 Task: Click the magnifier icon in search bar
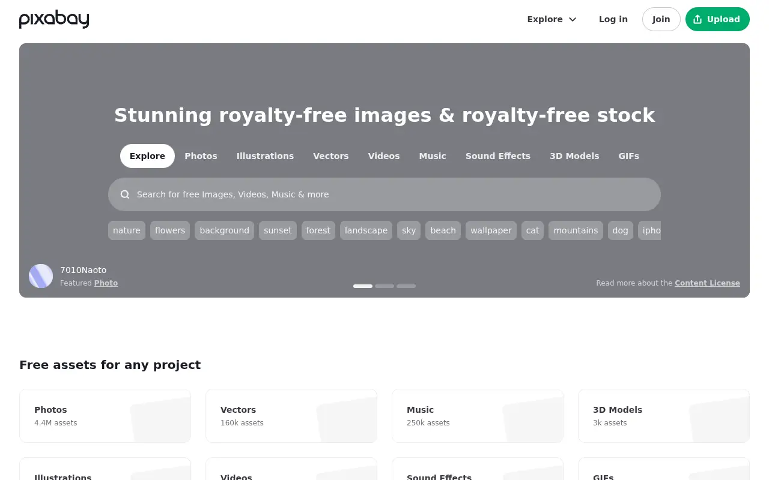[x=125, y=194]
